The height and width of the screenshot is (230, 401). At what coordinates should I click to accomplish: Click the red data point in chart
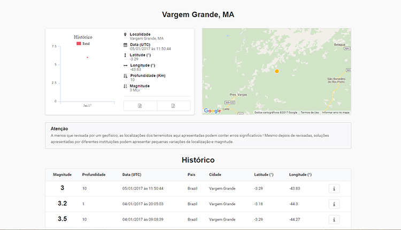(87, 57)
